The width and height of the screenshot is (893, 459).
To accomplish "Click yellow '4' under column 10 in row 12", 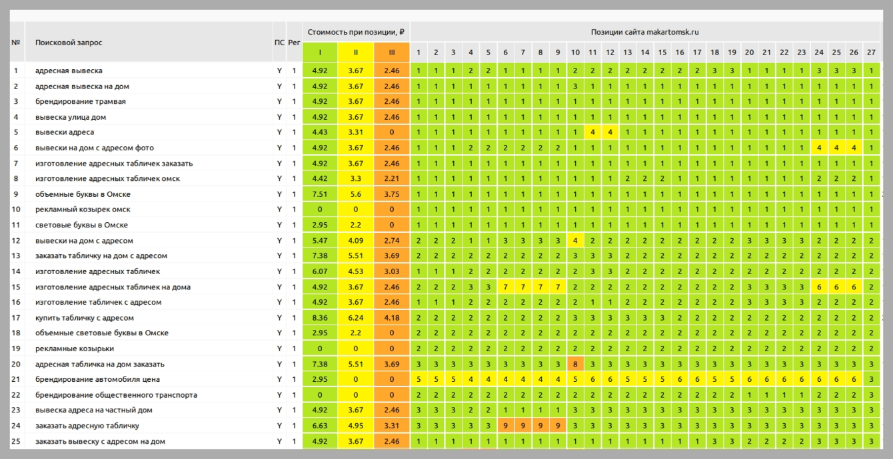I will (575, 241).
